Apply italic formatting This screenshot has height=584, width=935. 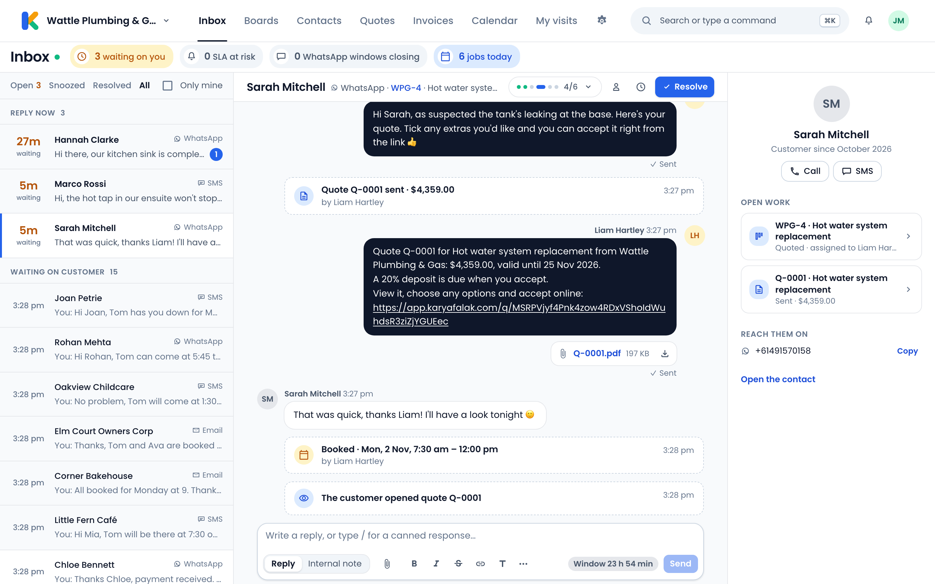(x=436, y=564)
